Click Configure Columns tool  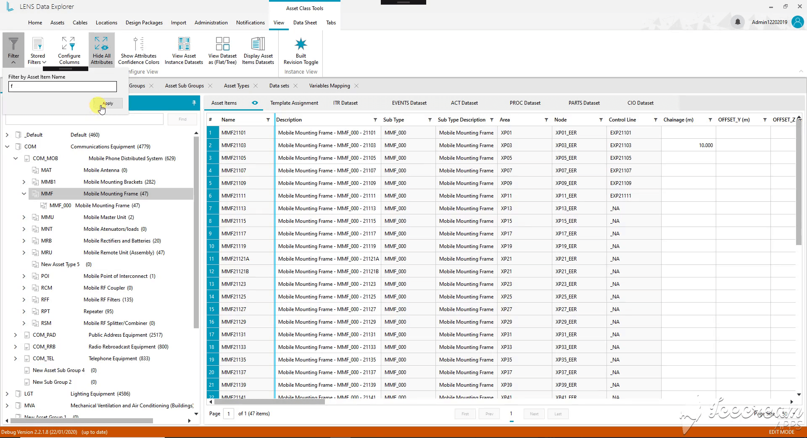69,51
